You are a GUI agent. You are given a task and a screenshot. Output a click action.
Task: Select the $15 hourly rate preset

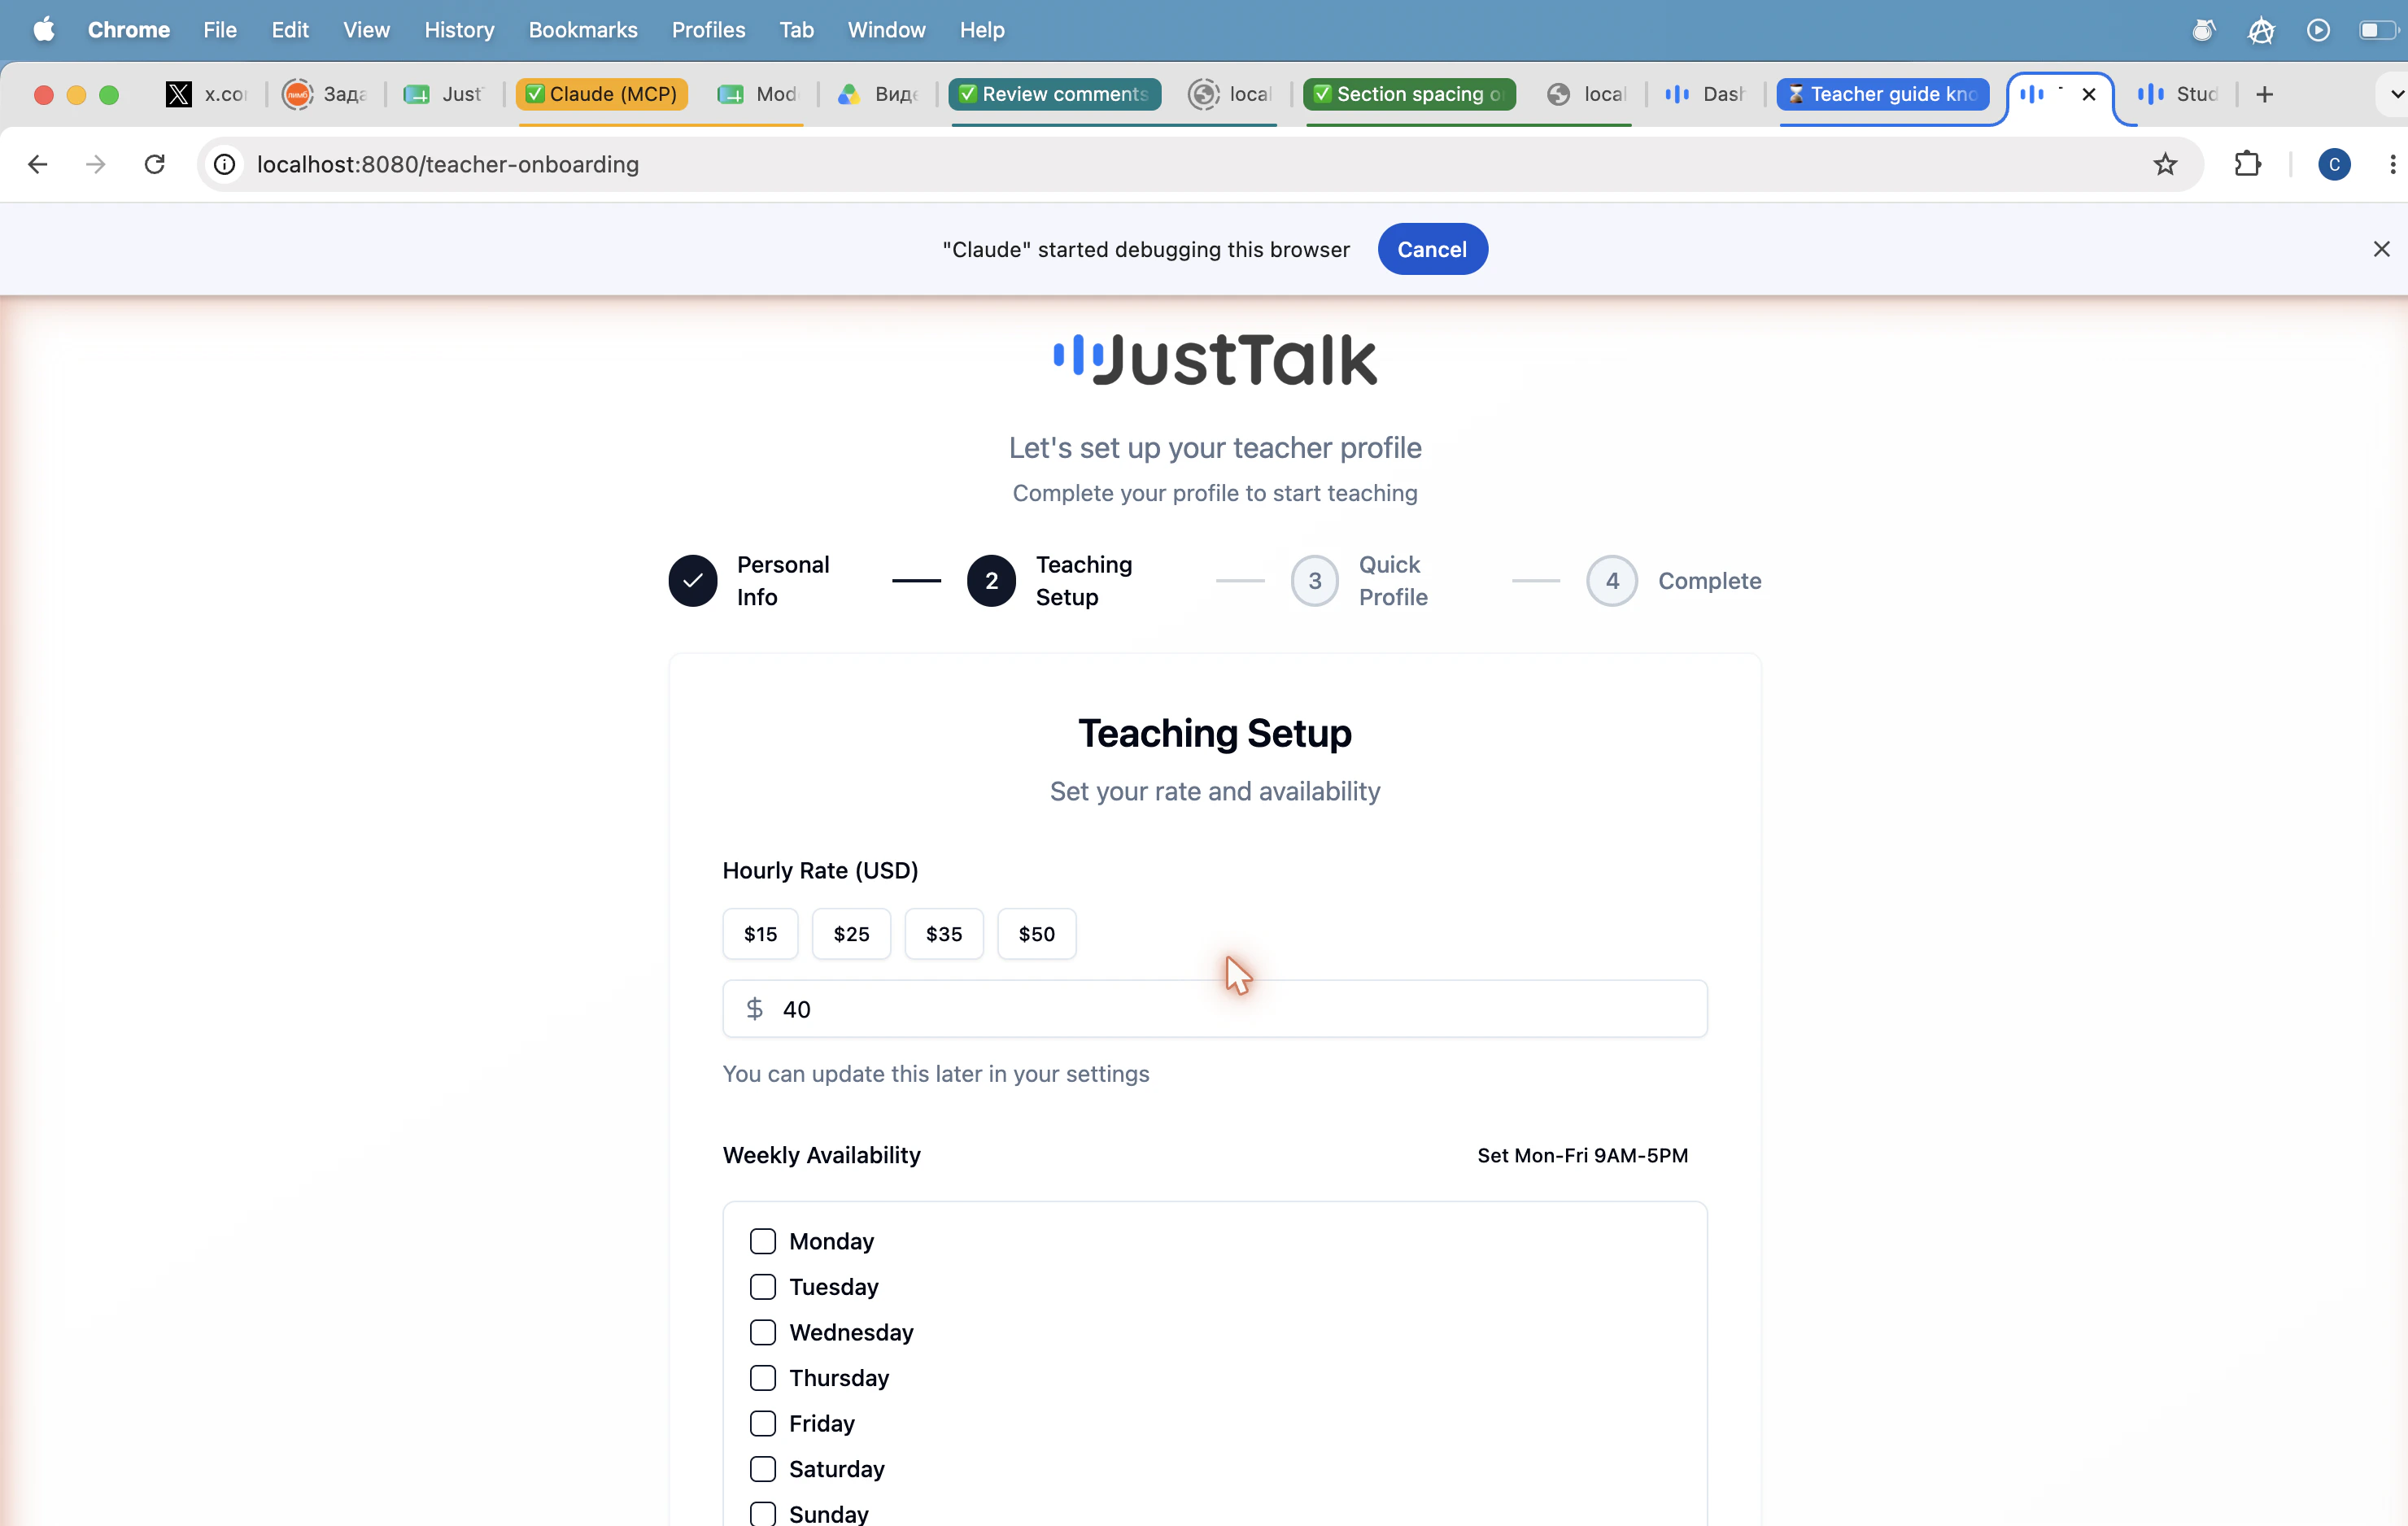point(760,934)
